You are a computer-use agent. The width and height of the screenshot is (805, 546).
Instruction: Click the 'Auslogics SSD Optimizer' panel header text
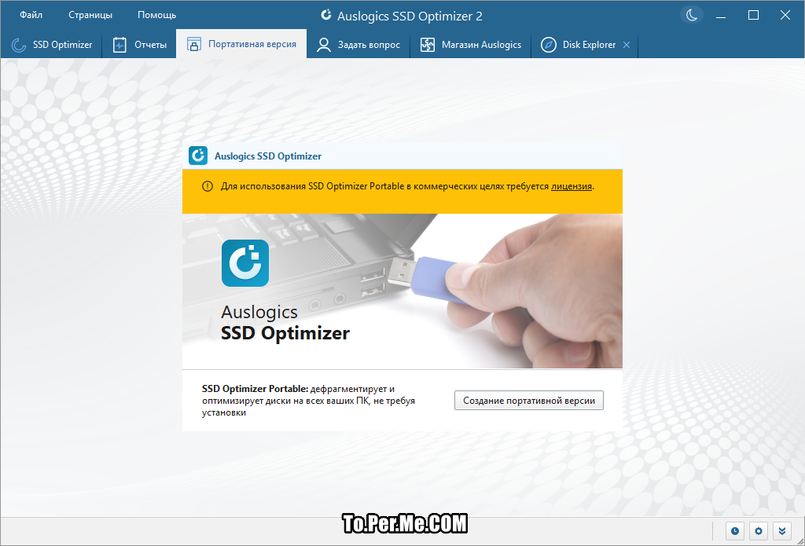pyautogui.click(x=268, y=156)
